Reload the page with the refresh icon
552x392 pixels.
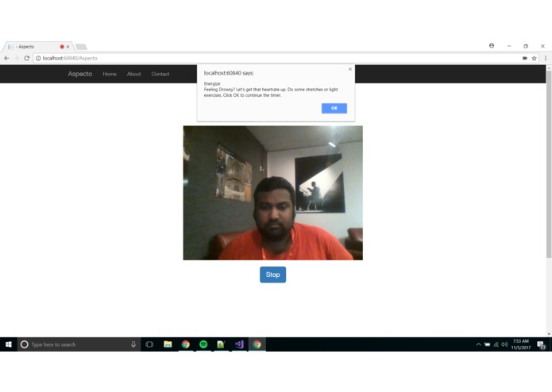(x=26, y=58)
